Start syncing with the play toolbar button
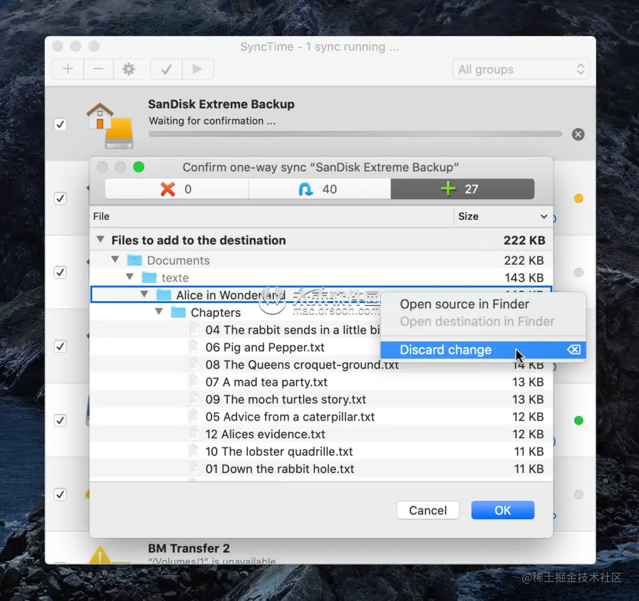 [x=198, y=69]
